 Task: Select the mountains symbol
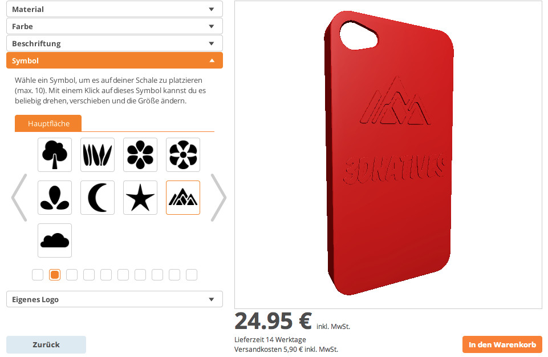pyautogui.click(x=183, y=198)
